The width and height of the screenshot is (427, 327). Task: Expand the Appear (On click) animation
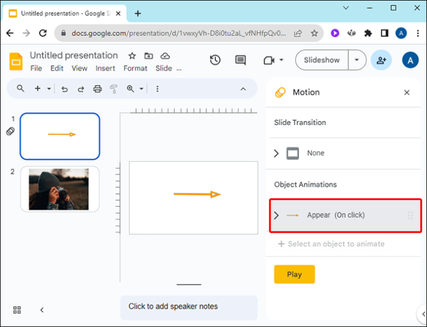point(276,216)
